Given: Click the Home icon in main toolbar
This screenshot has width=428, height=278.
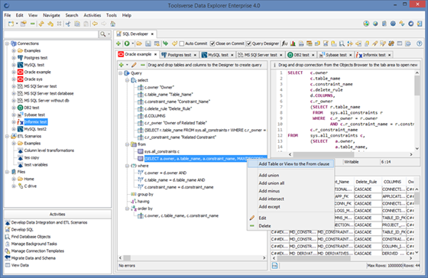Looking at the screenshot, I should (113, 24).
